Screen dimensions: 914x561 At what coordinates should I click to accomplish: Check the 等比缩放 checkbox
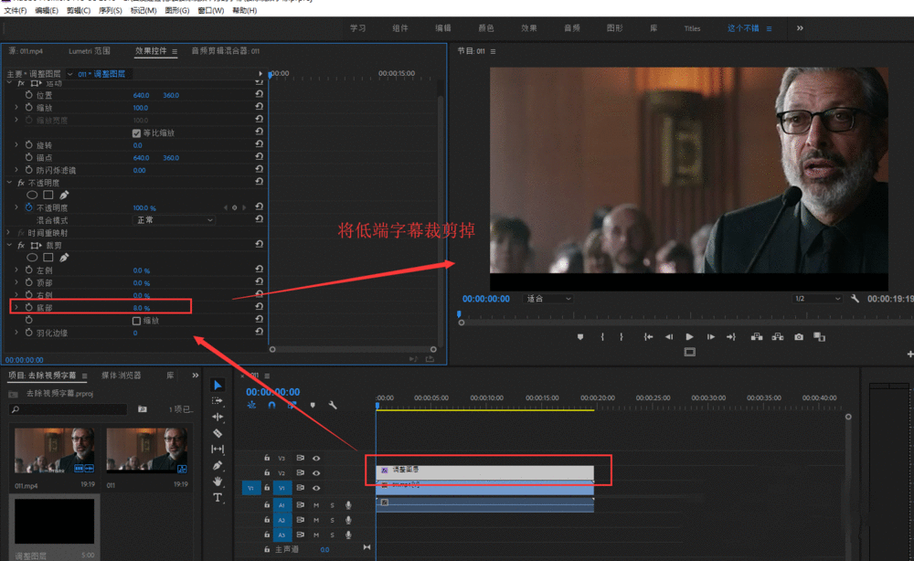tap(135, 132)
